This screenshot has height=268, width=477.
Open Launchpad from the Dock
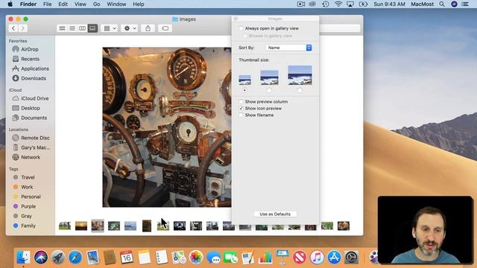click(x=58, y=258)
